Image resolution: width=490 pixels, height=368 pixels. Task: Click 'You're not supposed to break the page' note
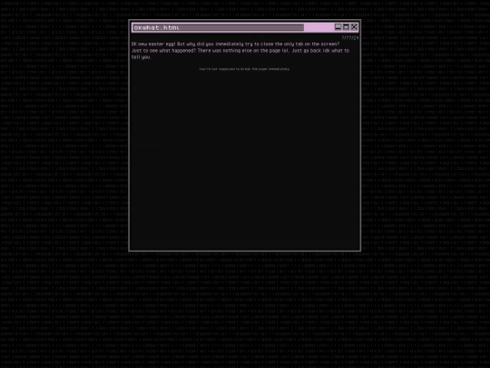pos(244,69)
